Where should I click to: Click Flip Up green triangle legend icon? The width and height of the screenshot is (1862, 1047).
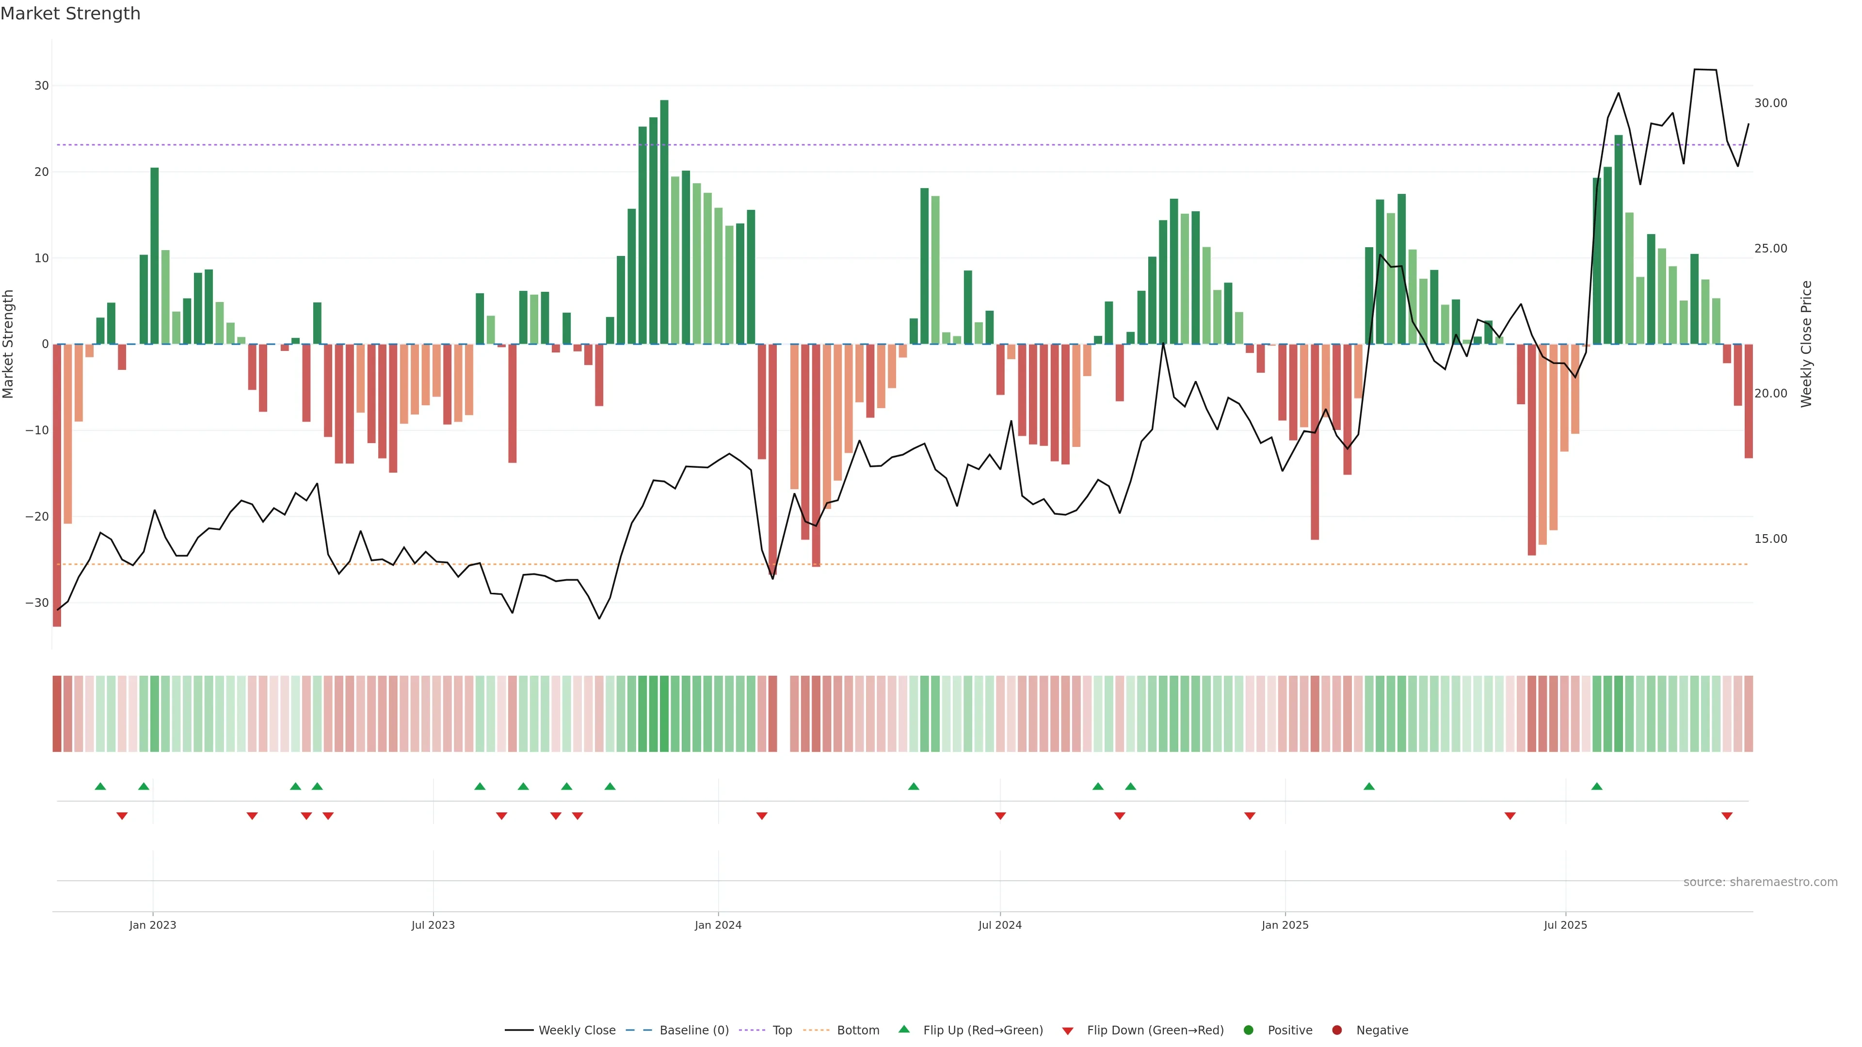coord(903,1030)
